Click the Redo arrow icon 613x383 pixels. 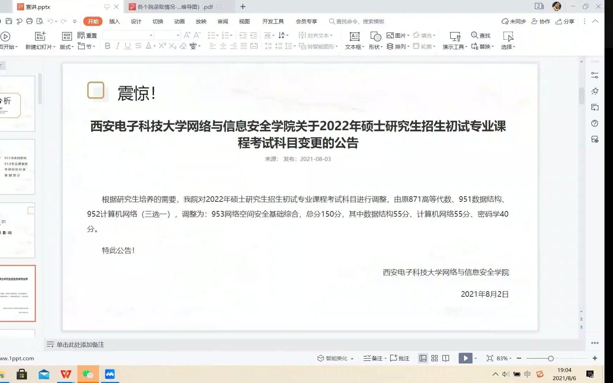[63, 21]
